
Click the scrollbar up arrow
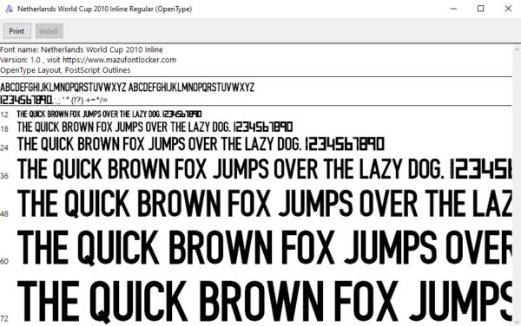click(x=517, y=49)
